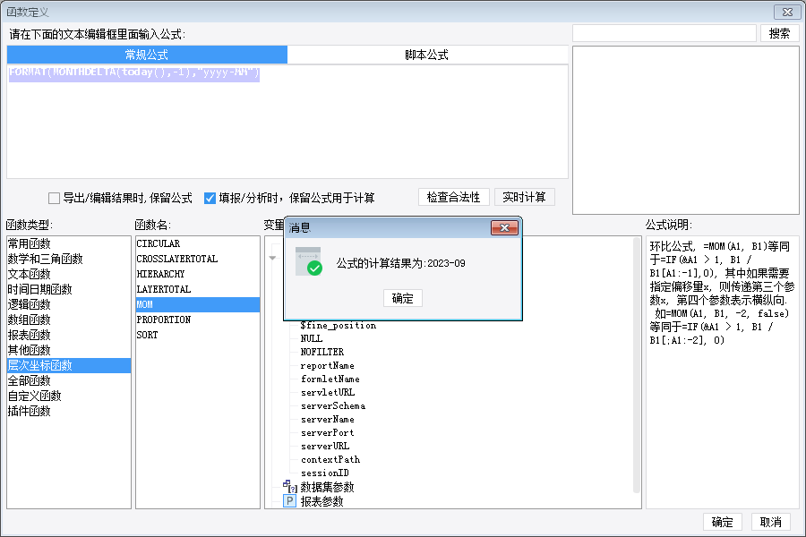Open 报表参数 tree node label
Screen dimensions: 806x537
[322, 501]
